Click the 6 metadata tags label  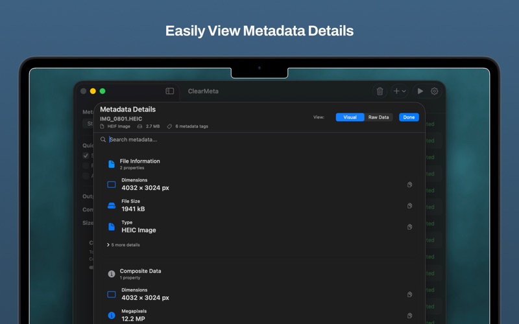click(191, 126)
